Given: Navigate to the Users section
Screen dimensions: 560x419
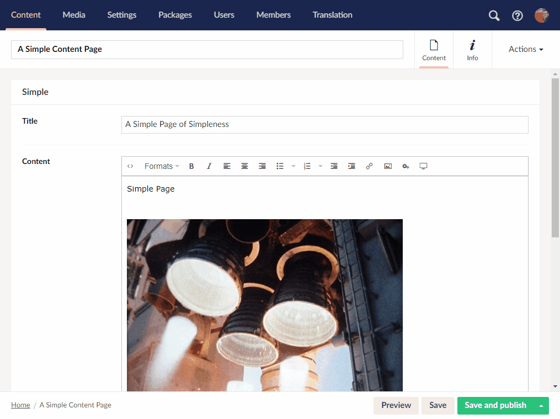Looking at the screenshot, I should click(224, 15).
